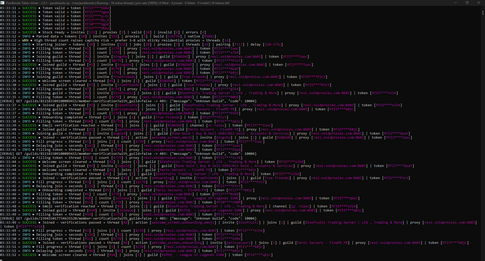
Task: Restore down the console window
Action: 467,3
